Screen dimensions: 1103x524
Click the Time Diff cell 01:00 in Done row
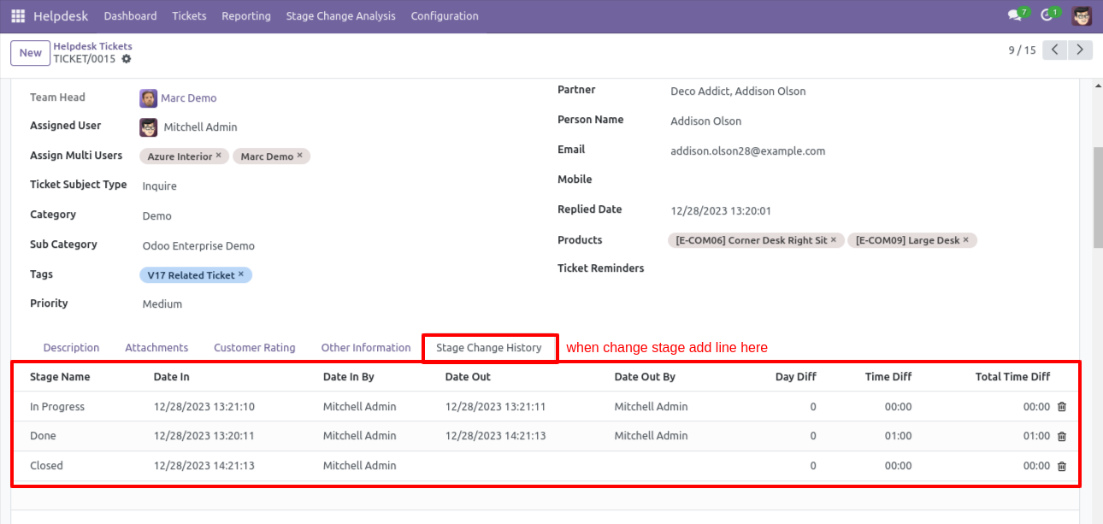click(x=899, y=436)
